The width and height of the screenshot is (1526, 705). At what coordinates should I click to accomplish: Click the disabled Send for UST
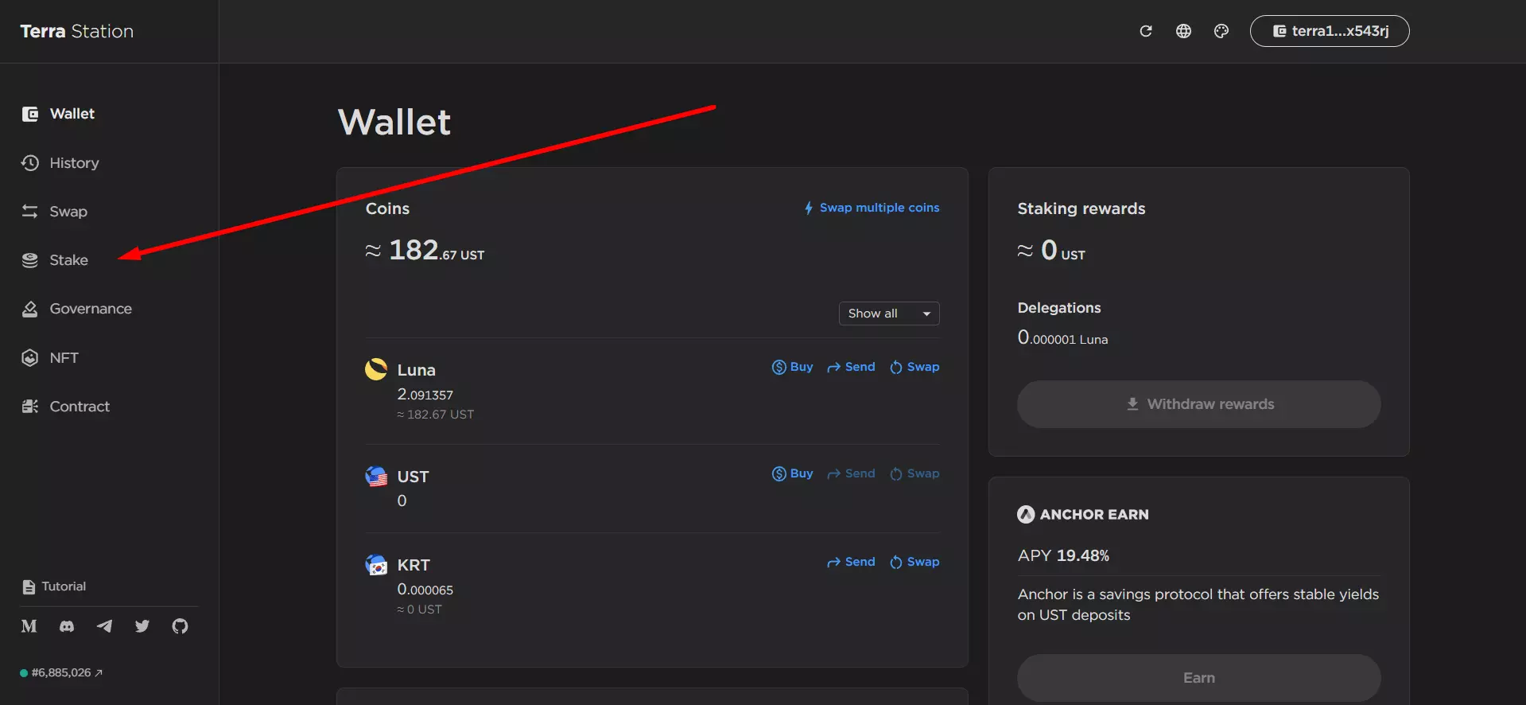click(851, 473)
